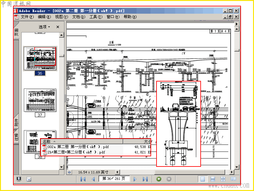
Task: Go to the first page
Action: (83, 179)
